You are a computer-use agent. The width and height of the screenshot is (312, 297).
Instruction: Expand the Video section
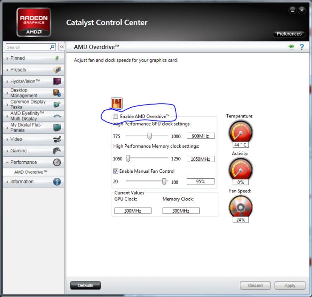point(33,139)
